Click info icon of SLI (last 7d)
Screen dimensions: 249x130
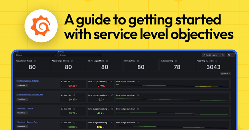click(x=73, y=81)
